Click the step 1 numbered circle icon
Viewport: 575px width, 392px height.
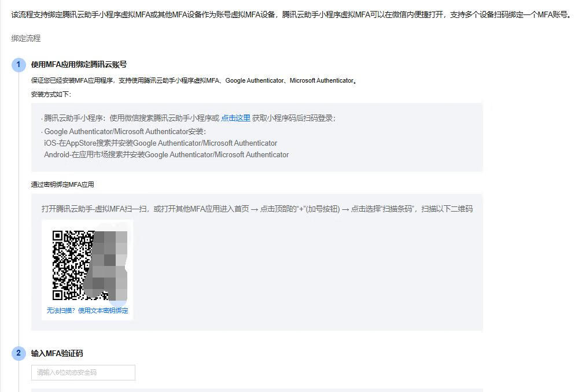(19, 65)
